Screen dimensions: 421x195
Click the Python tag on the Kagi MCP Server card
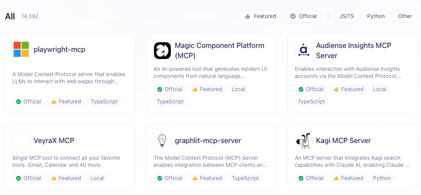[382, 178]
